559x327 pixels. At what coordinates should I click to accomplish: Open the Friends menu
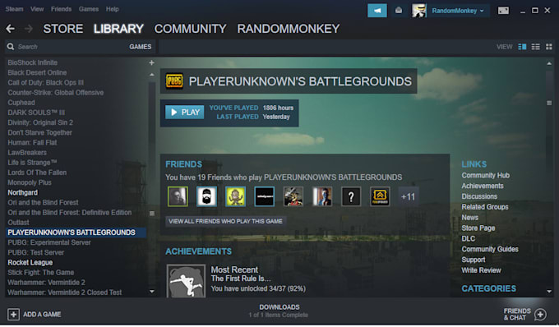[61, 9]
